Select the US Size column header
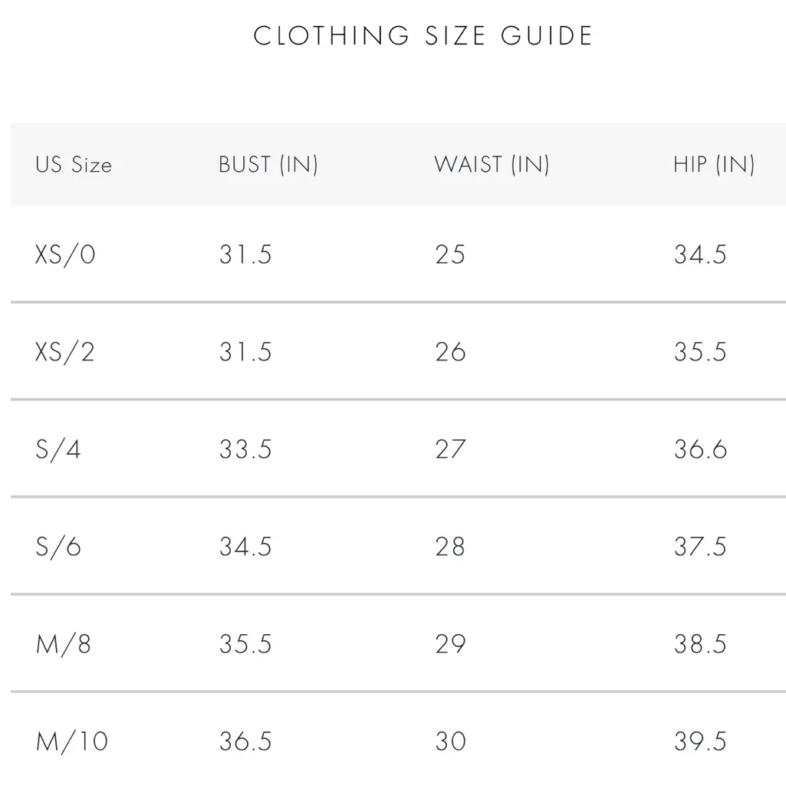Image resolution: width=786 pixels, height=786 pixels. click(74, 165)
